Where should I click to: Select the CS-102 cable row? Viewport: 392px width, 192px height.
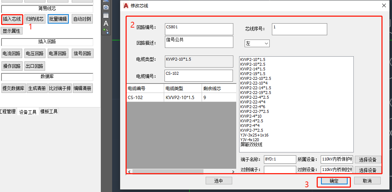point(181,98)
